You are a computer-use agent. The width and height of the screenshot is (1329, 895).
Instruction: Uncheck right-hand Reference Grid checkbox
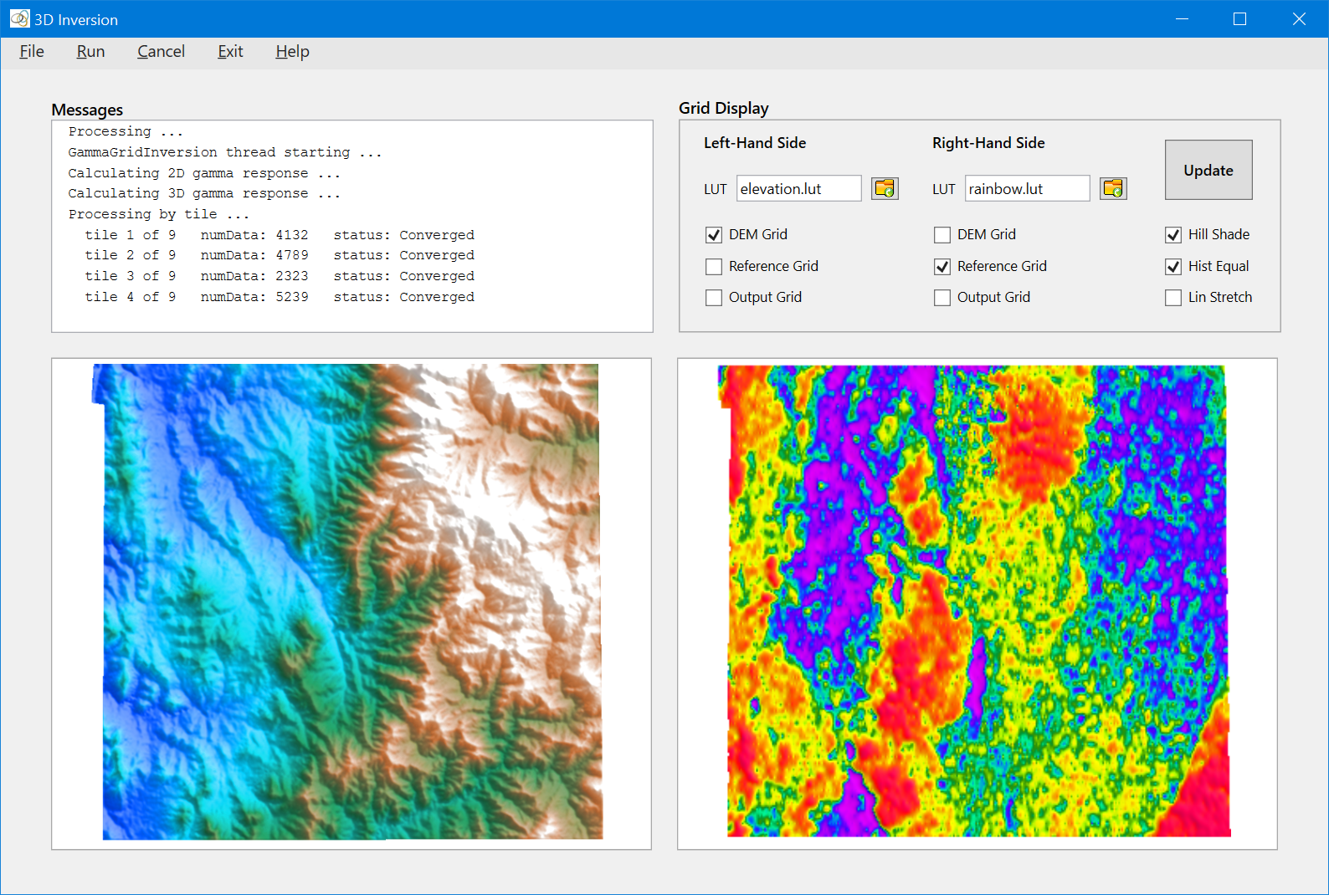942,267
